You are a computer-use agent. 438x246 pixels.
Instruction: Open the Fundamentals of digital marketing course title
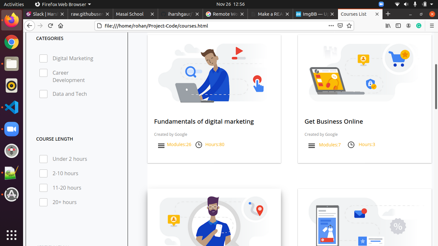point(204,121)
